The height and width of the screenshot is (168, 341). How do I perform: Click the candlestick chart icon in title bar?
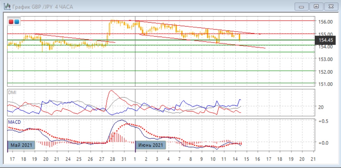(6, 6)
